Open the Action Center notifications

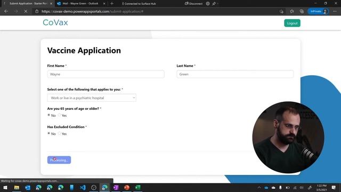[334, 187]
